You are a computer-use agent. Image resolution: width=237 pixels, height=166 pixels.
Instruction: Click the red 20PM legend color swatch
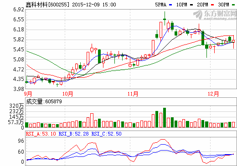pos(212,5)
